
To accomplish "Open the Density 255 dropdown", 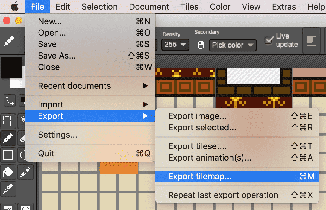I will 175,45.
